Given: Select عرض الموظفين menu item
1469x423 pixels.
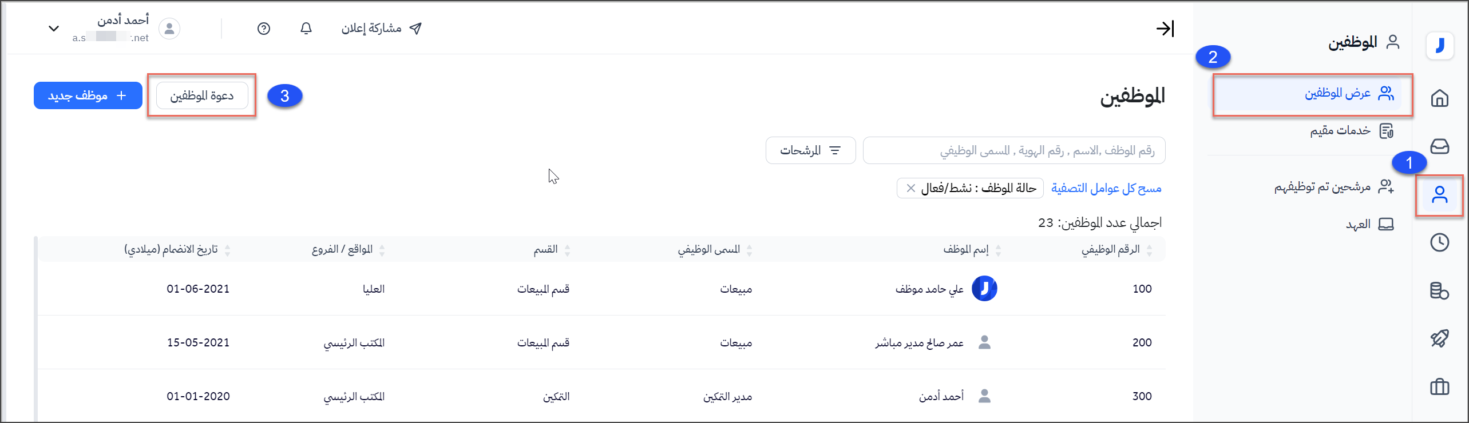Looking at the screenshot, I should pyautogui.click(x=1337, y=94).
